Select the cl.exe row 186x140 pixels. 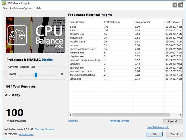(x=125, y=27)
